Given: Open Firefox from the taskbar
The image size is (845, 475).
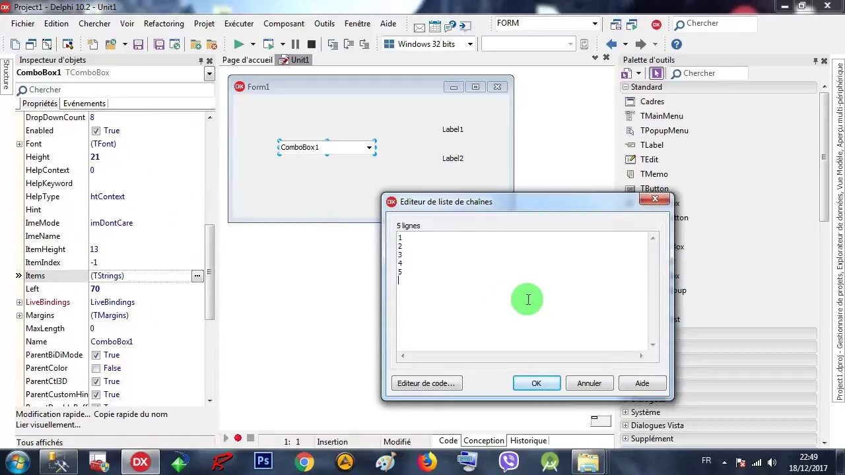Looking at the screenshot, I should pyautogui.click(x=427, y=461).
